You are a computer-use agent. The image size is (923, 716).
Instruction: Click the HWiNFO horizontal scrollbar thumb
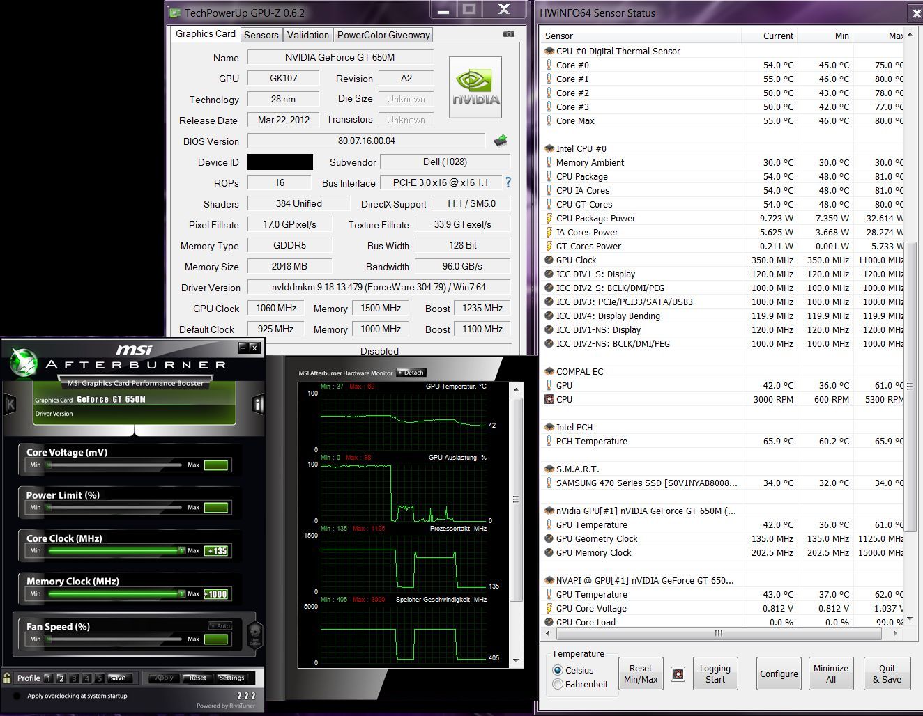[x=719, y=634]
